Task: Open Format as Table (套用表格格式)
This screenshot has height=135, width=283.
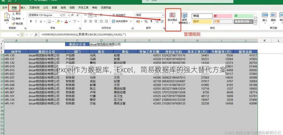Action: [x=184, y=18]
